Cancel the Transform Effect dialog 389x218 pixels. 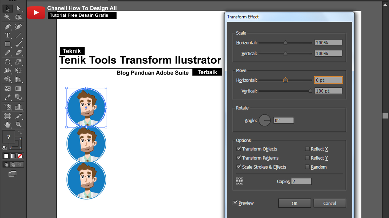coord(329,203)
